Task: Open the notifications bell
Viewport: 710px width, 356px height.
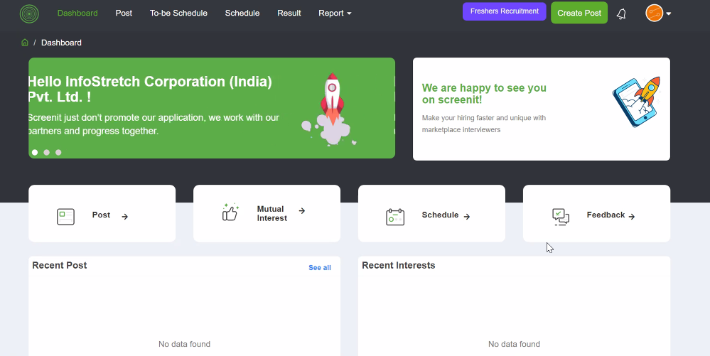Action: (x=621, y=14)
